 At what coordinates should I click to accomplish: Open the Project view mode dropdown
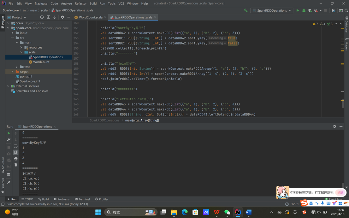click(x=17, y=17)
